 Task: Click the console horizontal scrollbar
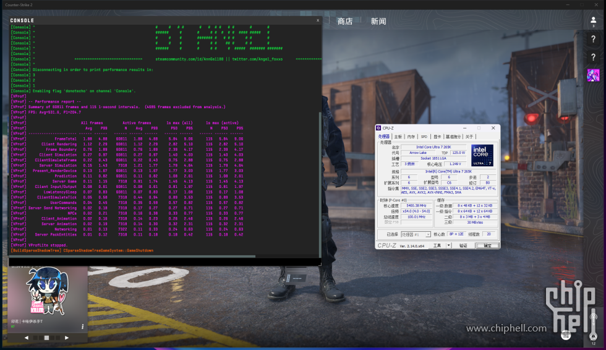pos(132,256)
